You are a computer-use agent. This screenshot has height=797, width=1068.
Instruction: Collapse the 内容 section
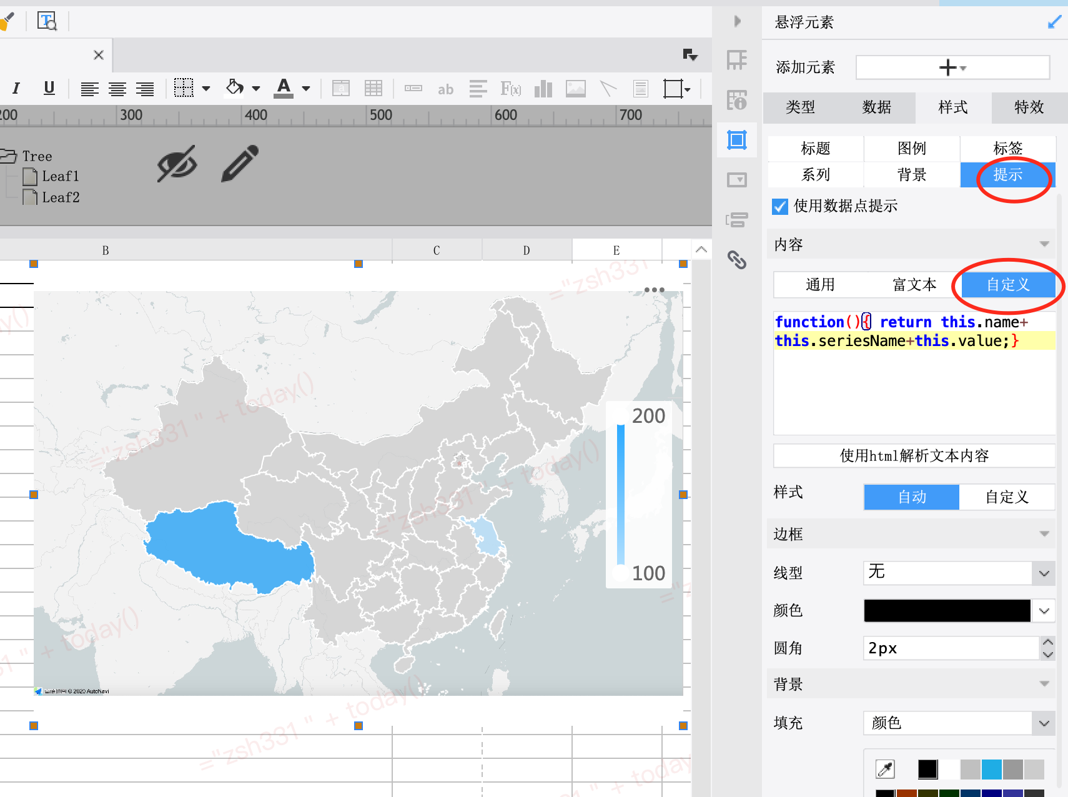point(1044,244)
